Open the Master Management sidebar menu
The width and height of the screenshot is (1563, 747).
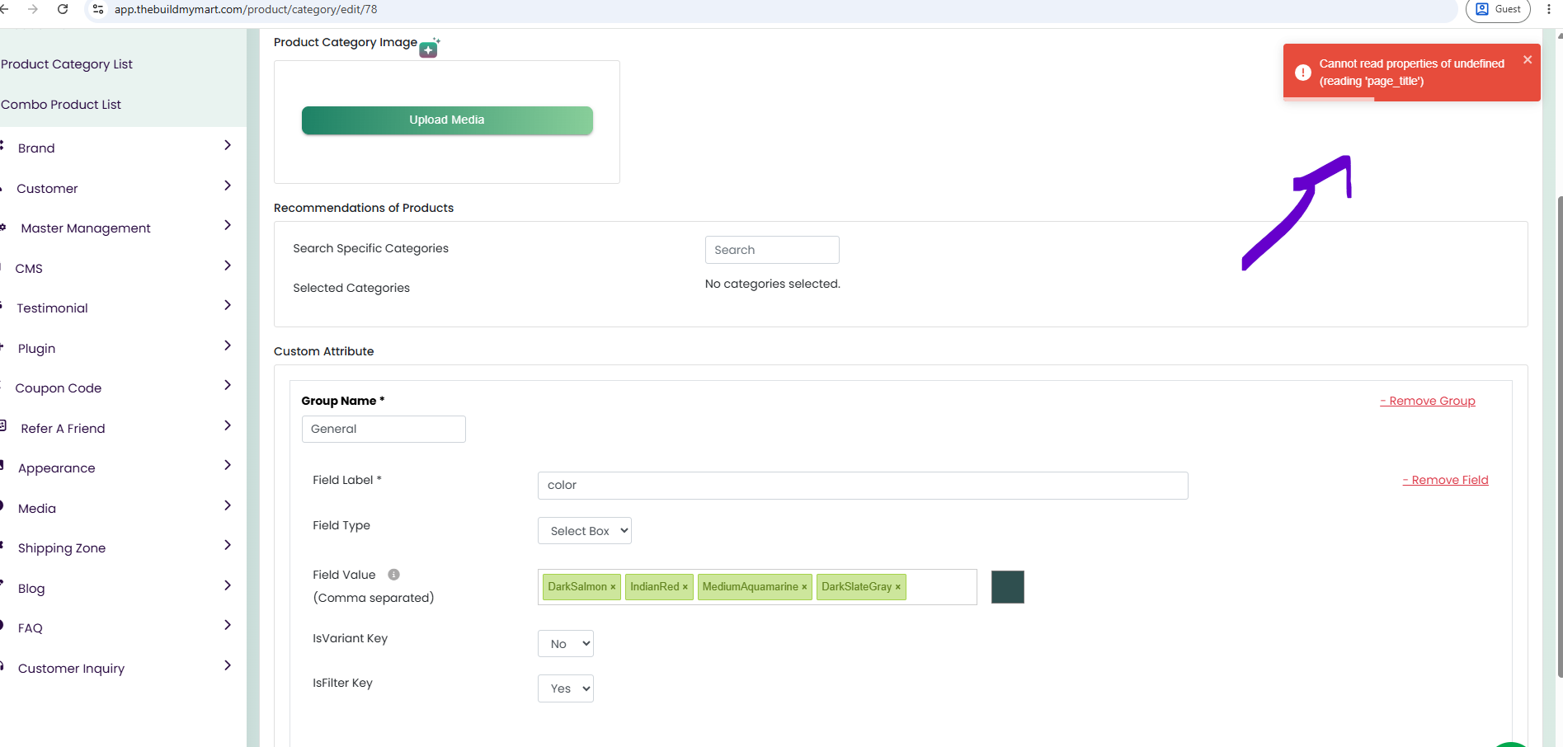click(86, 228)
